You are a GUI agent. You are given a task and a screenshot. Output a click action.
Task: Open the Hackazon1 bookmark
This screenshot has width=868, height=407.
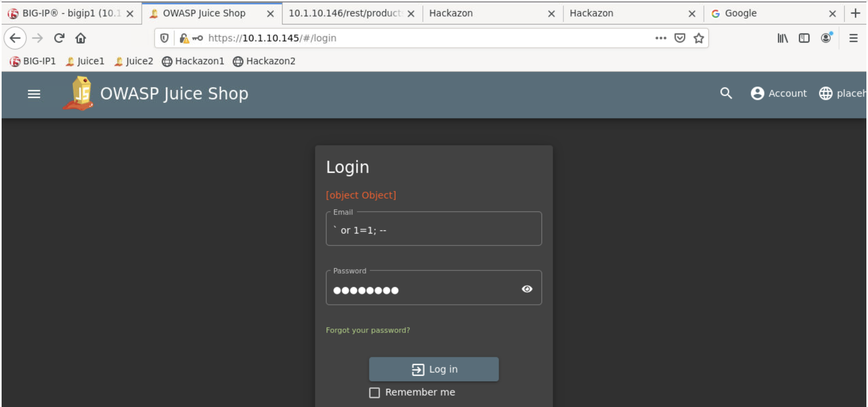click(193, 61)
